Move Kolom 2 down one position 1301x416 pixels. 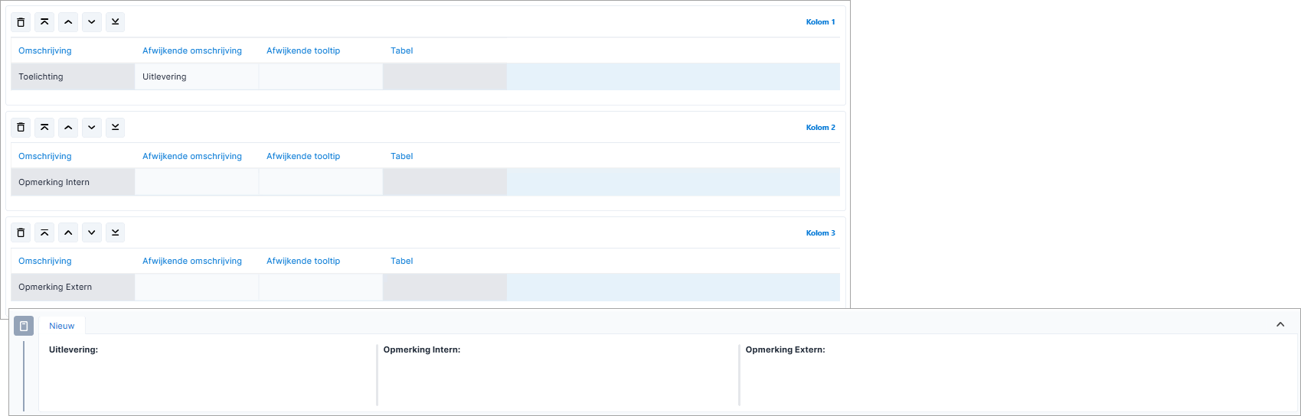pos(92,128)
